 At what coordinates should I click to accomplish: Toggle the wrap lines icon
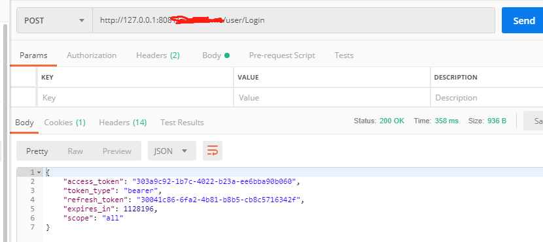213,151
